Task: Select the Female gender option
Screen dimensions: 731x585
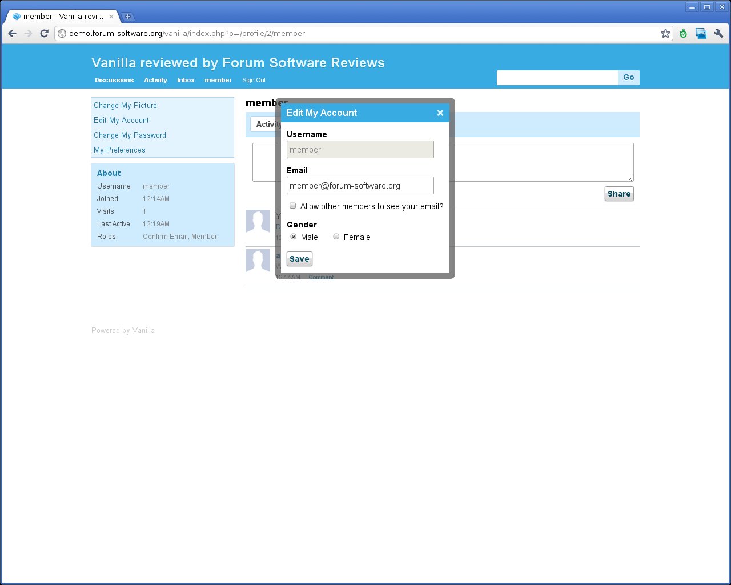Action: 336,237
